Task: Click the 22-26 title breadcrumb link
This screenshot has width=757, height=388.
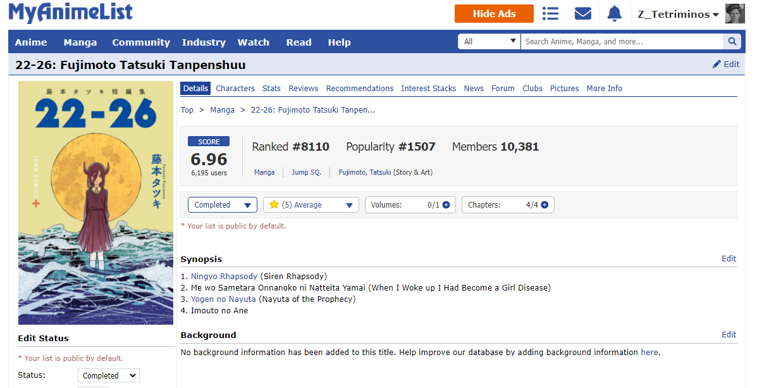Action: 313,110
